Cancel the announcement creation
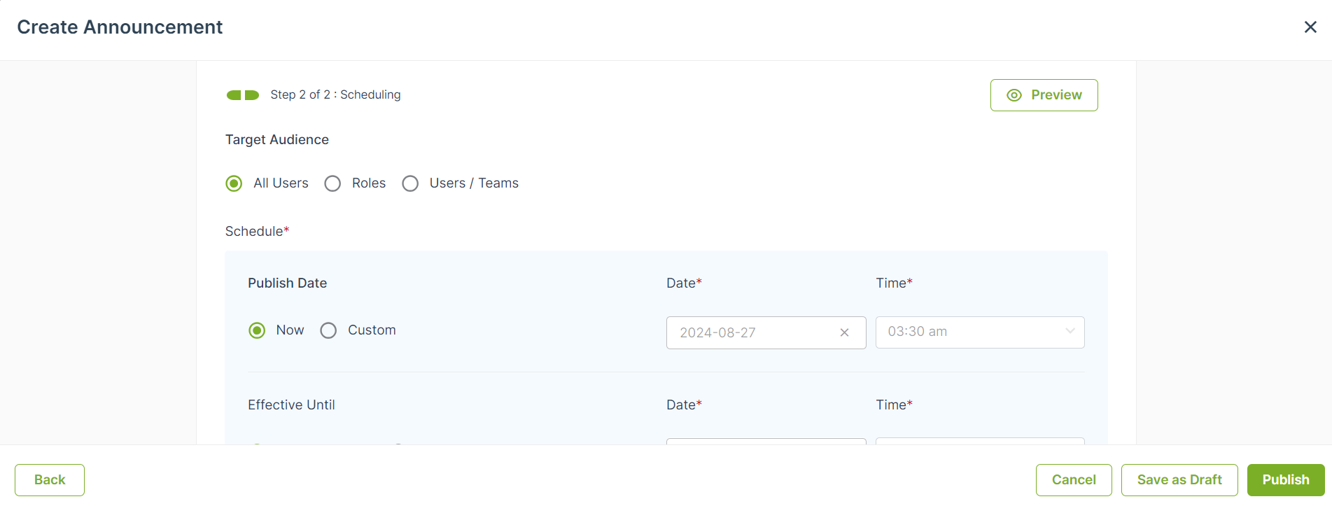The height and width of the screenshot is (506, 1332). tap(1074, 480)
